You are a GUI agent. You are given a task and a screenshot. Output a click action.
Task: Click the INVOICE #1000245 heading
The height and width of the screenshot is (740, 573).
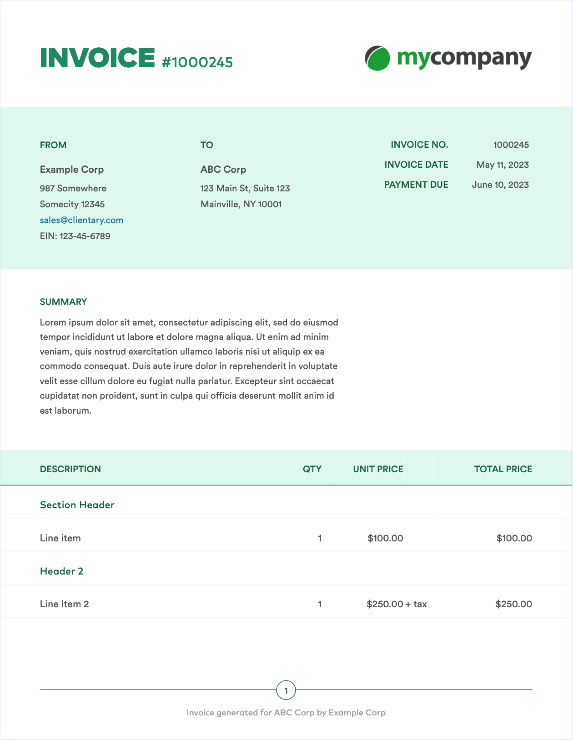point(136,59)
